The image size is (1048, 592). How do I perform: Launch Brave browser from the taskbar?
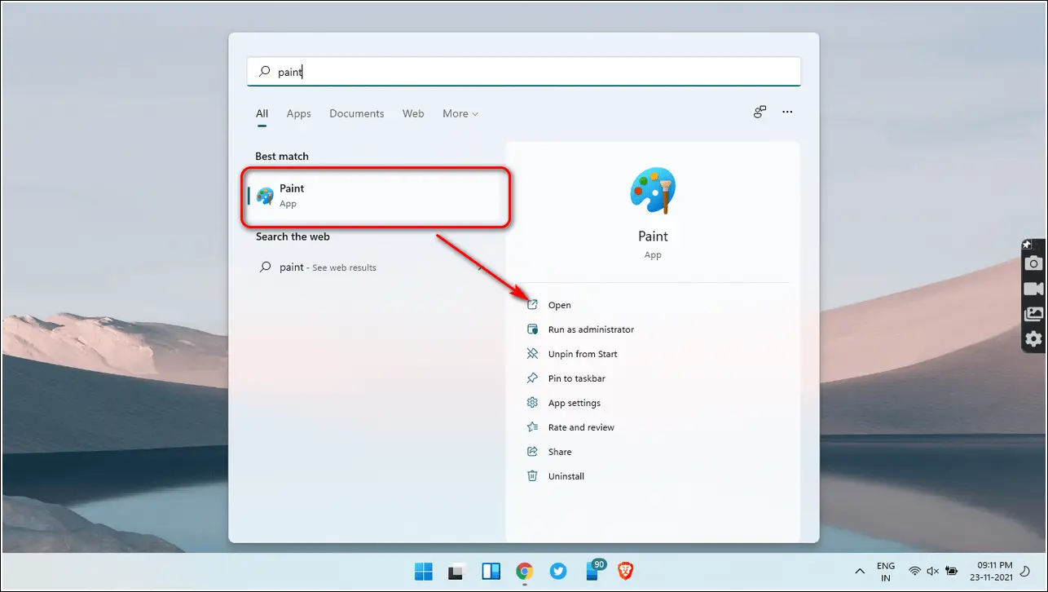pos(626,571)
